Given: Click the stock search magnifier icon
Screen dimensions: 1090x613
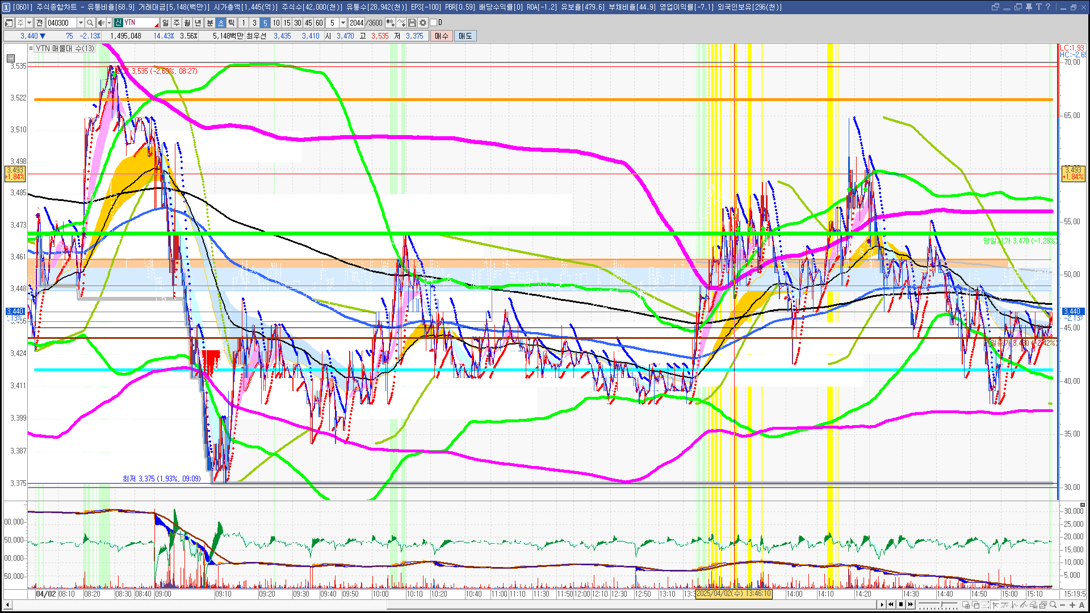Looking at the screenshot, I should pyautogui.click(x=90, y=23).
